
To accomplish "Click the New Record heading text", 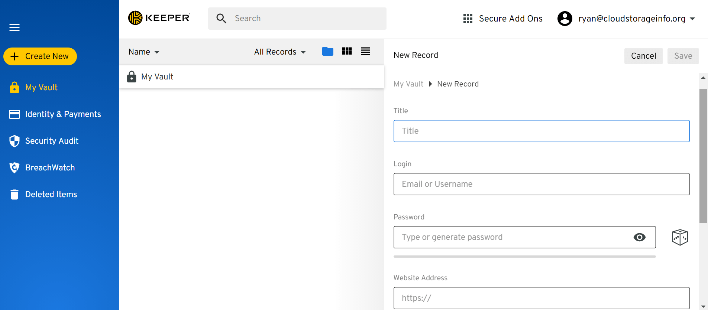I will pos(416,55).
